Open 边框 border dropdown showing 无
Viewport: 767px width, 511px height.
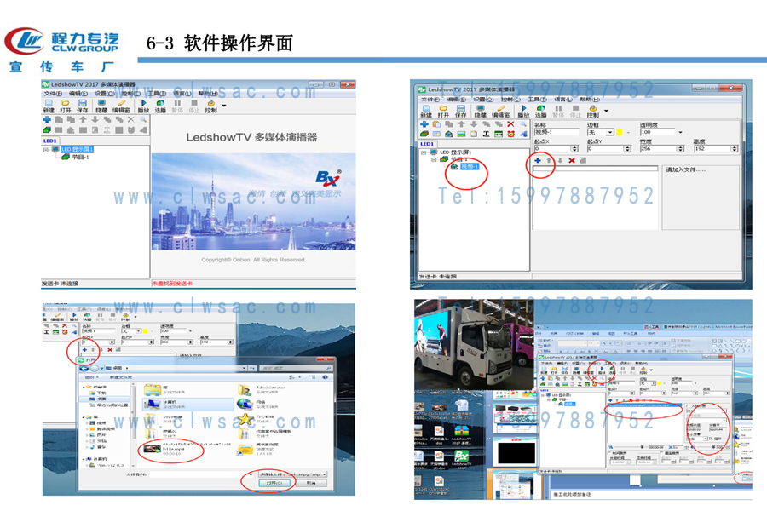click(611, 132)
